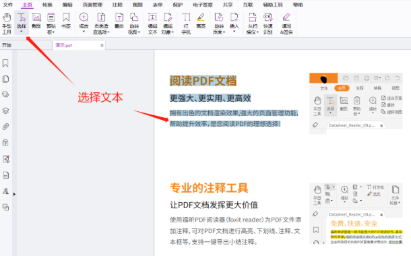411x256 pixels.
Task: Open the Comments panel in left sidebar
Action: 5,94
